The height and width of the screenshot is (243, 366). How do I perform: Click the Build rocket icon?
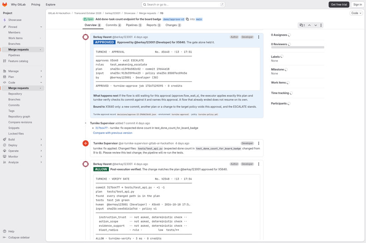(x=5, y=139)
